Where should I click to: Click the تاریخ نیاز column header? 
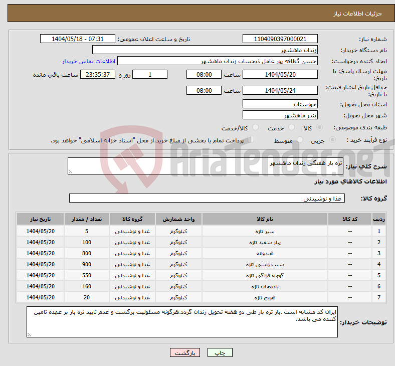pos(40,219)
